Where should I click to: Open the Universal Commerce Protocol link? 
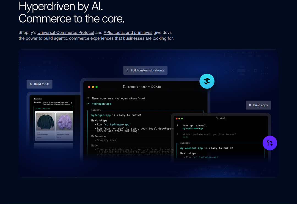tap(66, 32)
